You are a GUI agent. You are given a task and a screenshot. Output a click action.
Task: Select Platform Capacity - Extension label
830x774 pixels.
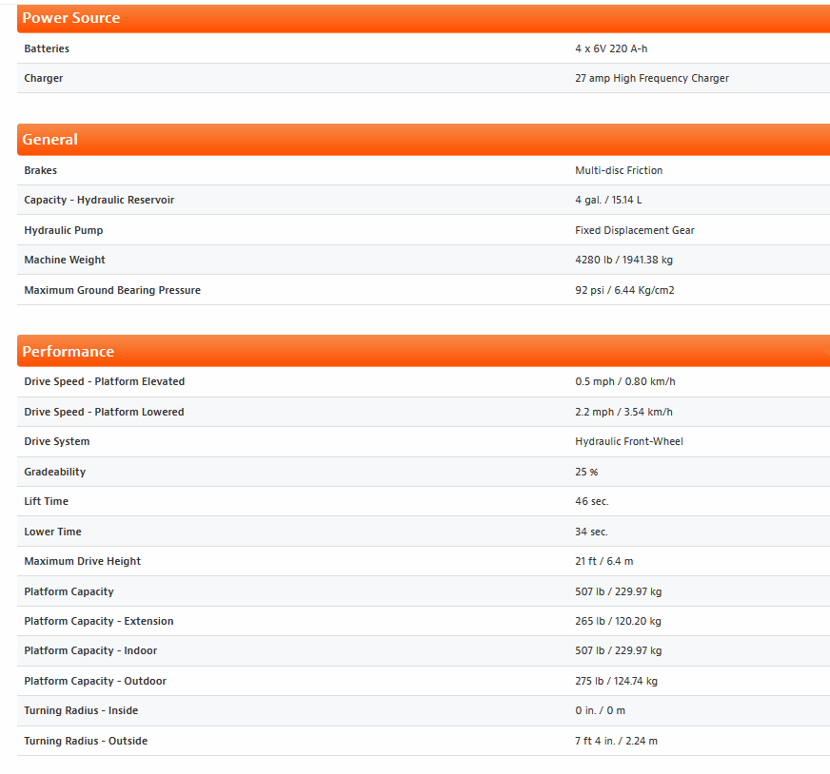[99, 622]
